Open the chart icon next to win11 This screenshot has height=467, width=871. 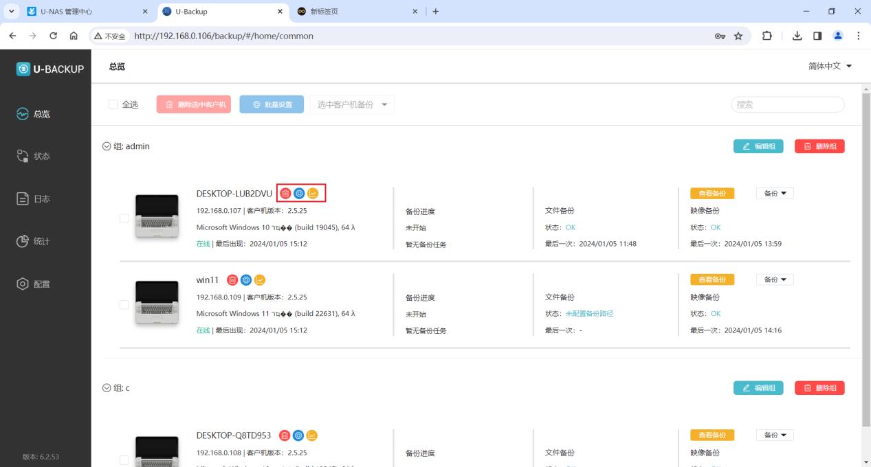tap(259, 280)
